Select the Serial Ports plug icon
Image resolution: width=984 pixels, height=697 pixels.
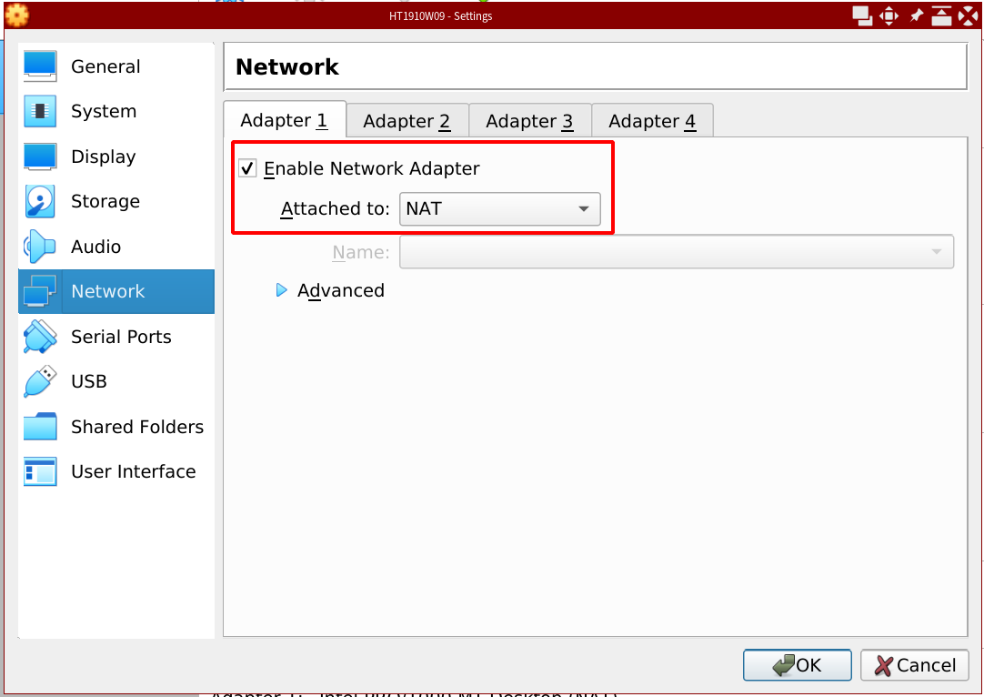pos(40,337)
